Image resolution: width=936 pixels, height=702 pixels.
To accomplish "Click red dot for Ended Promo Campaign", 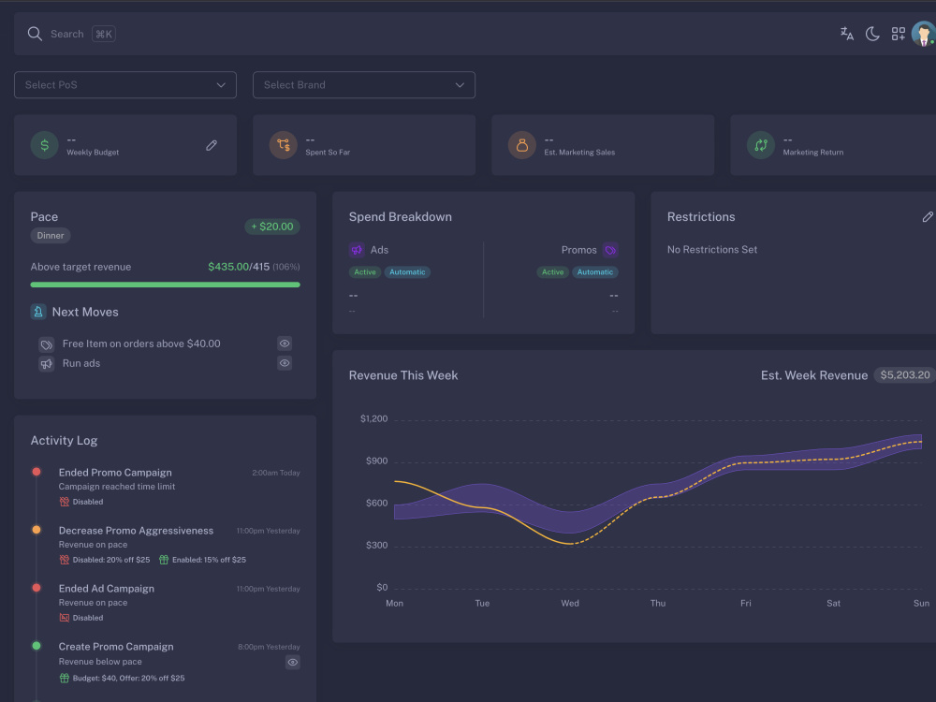I will tap(37, 472).
